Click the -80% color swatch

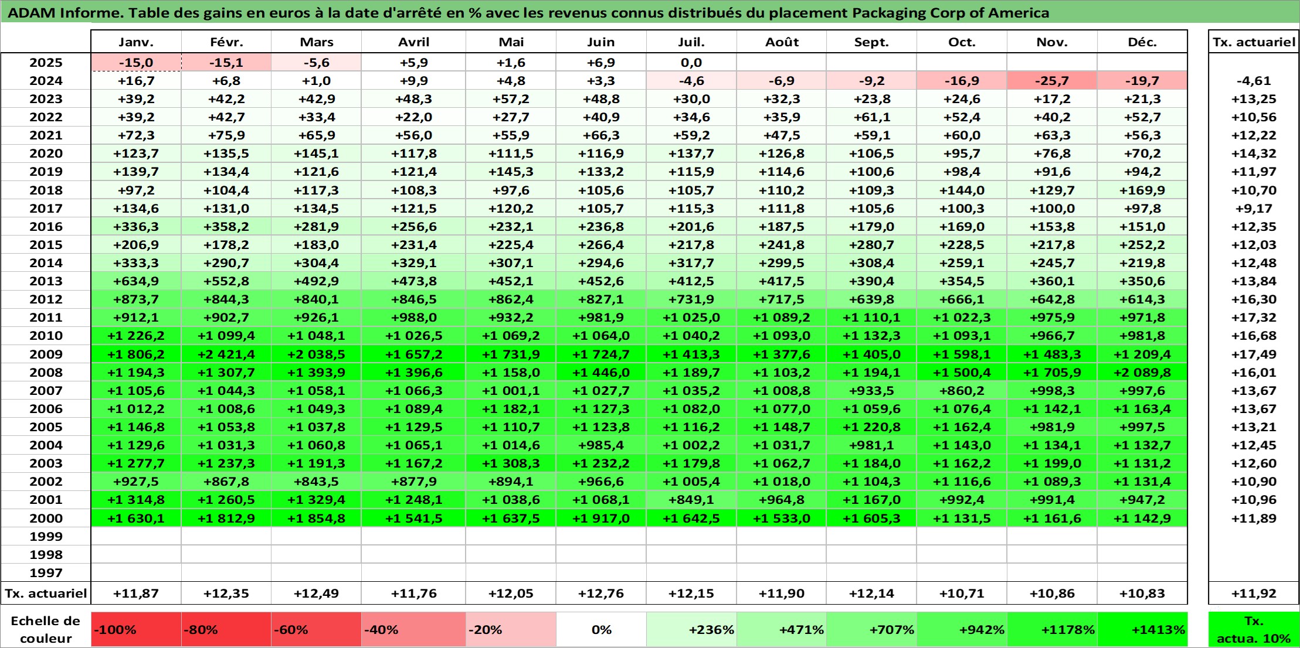click(226, 630)
